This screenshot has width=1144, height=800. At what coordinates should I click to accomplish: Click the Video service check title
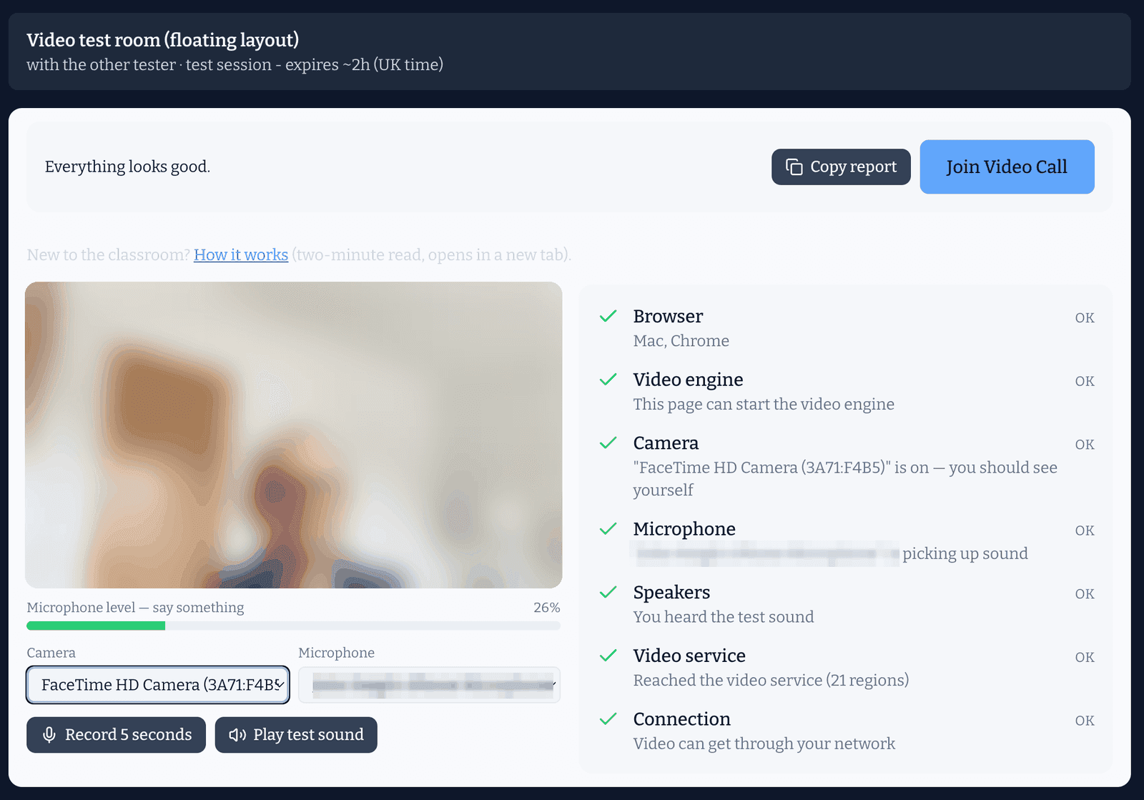pyautogui.click(x=689, y=656)
